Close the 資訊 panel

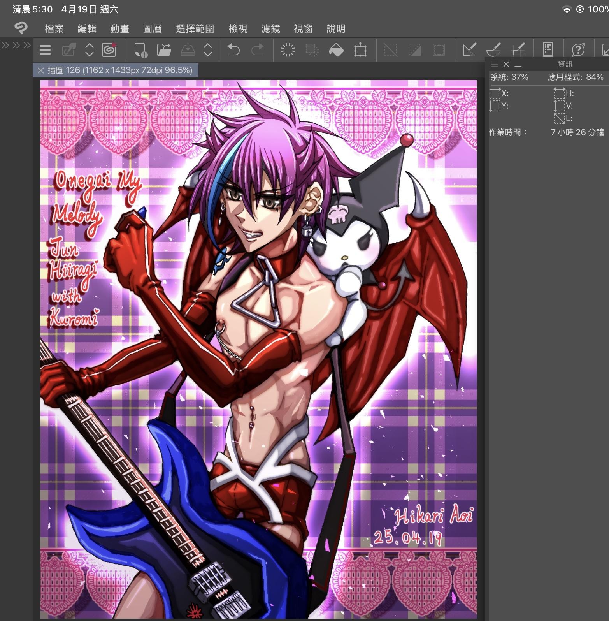click(506, 64)
